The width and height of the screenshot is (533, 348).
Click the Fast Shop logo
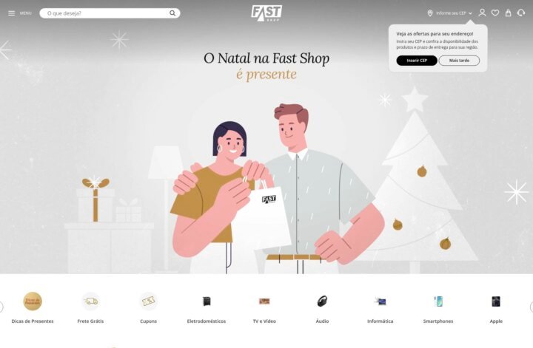(x=266, y=13)
